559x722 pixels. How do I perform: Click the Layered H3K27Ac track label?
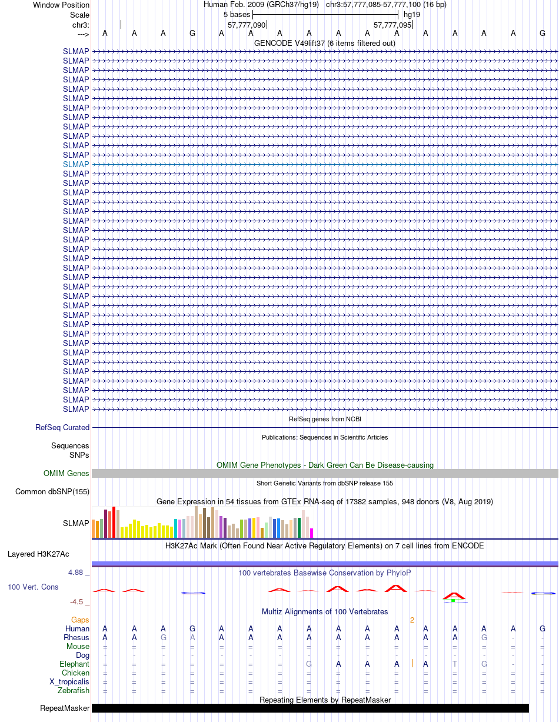click(38, 554)
